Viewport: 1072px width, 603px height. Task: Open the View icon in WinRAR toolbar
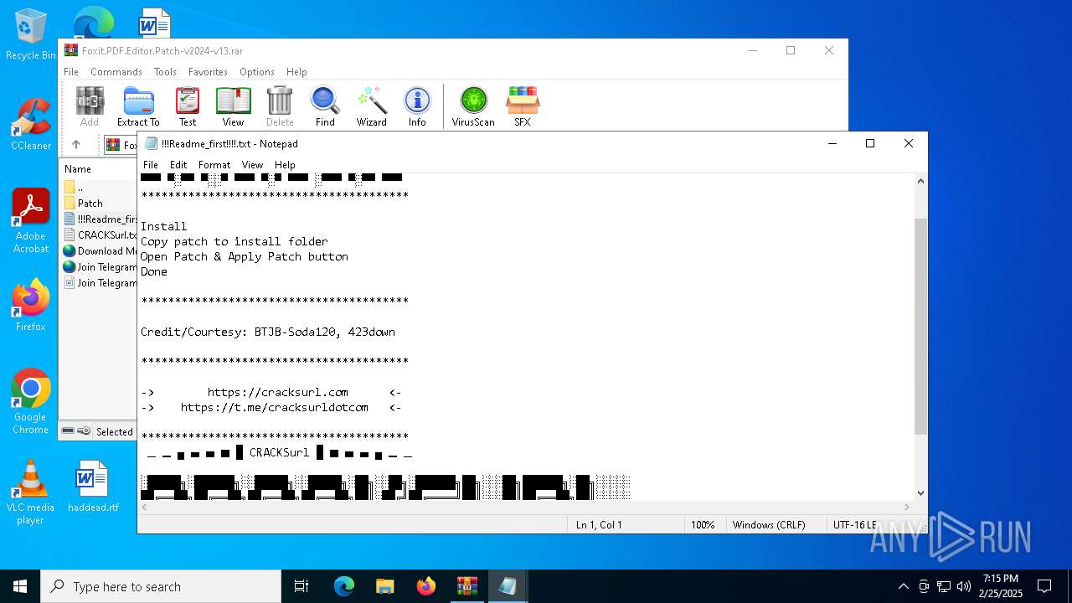(x=233, y=106)
